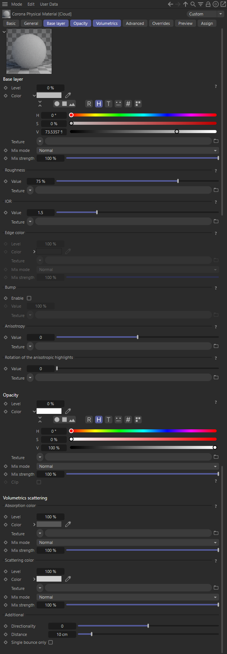The height and width of the screenshot is (654, 227).
Task: Switch Base layer color to Kelvin T mode
Action: [x=109, y=104]
